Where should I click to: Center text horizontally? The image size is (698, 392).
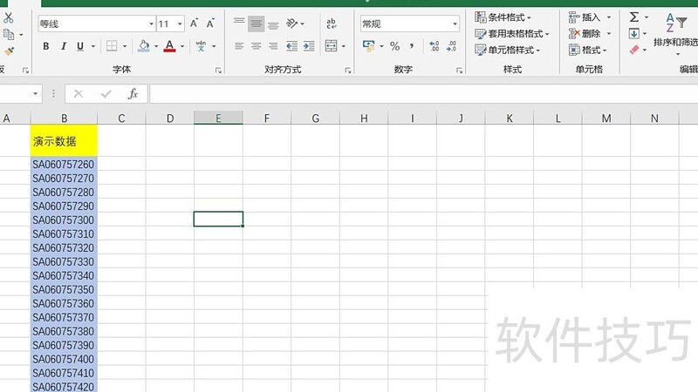click(256, 46)
